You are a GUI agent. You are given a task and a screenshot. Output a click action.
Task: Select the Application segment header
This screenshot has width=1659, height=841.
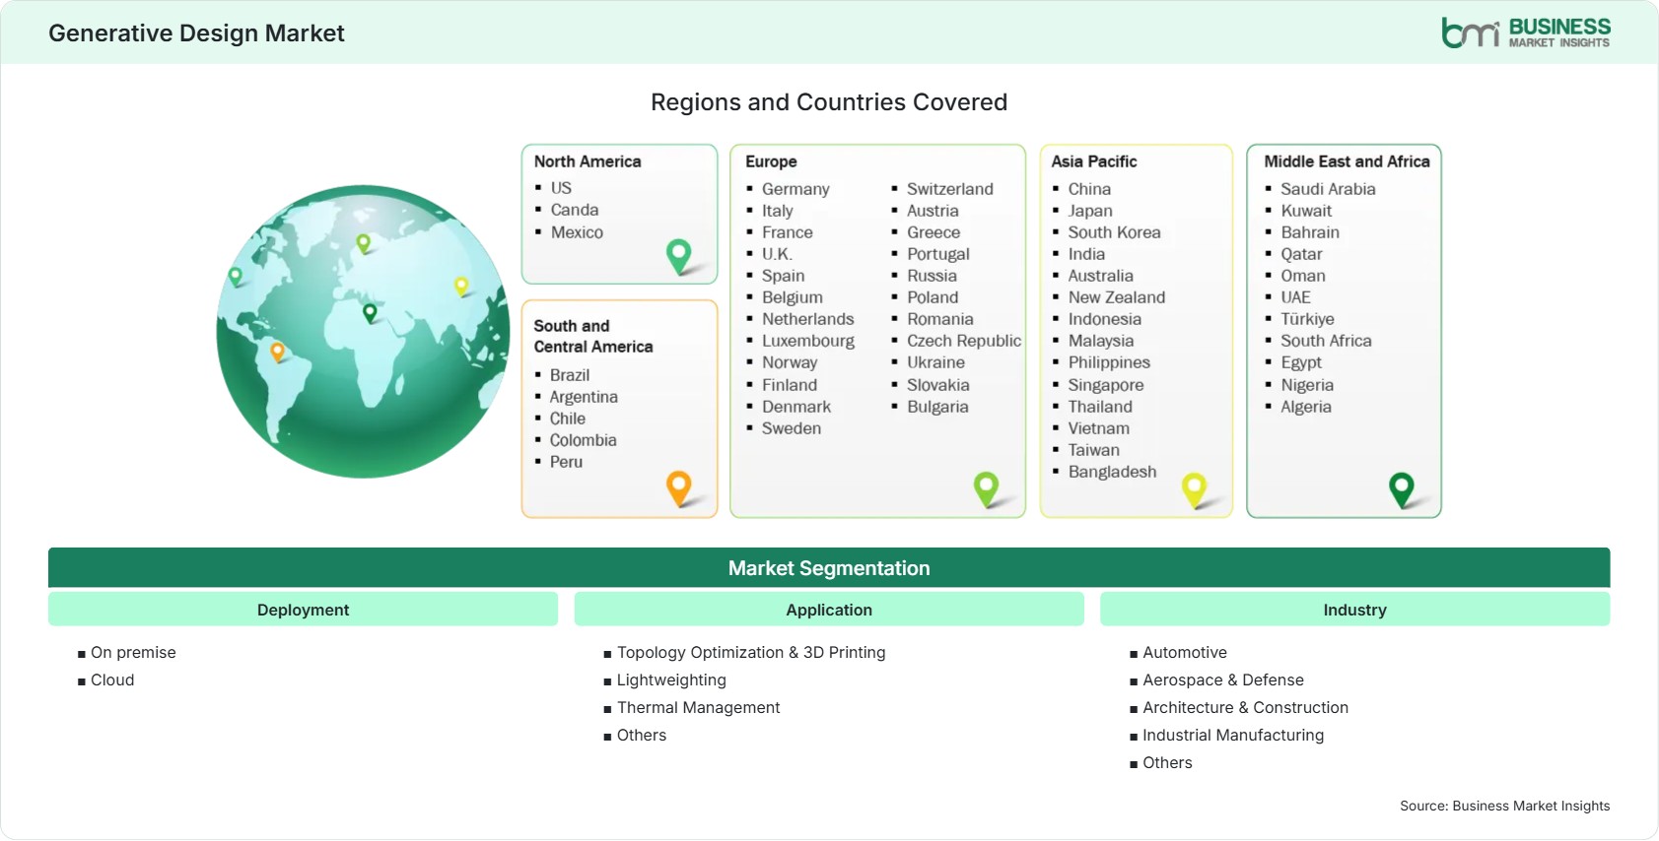[829, 610]
